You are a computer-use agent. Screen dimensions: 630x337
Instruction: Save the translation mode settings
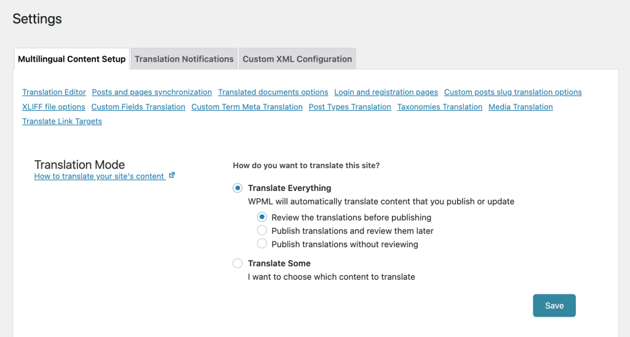coord(554,306)
